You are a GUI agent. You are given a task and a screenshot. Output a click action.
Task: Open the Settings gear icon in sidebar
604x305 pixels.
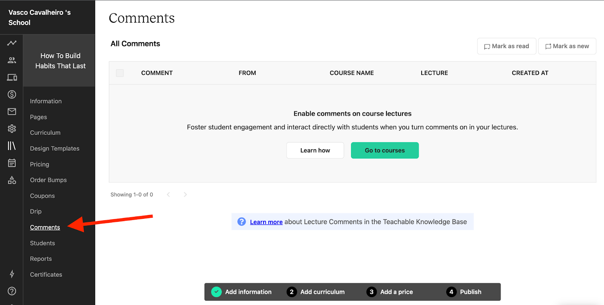[12, 129]
